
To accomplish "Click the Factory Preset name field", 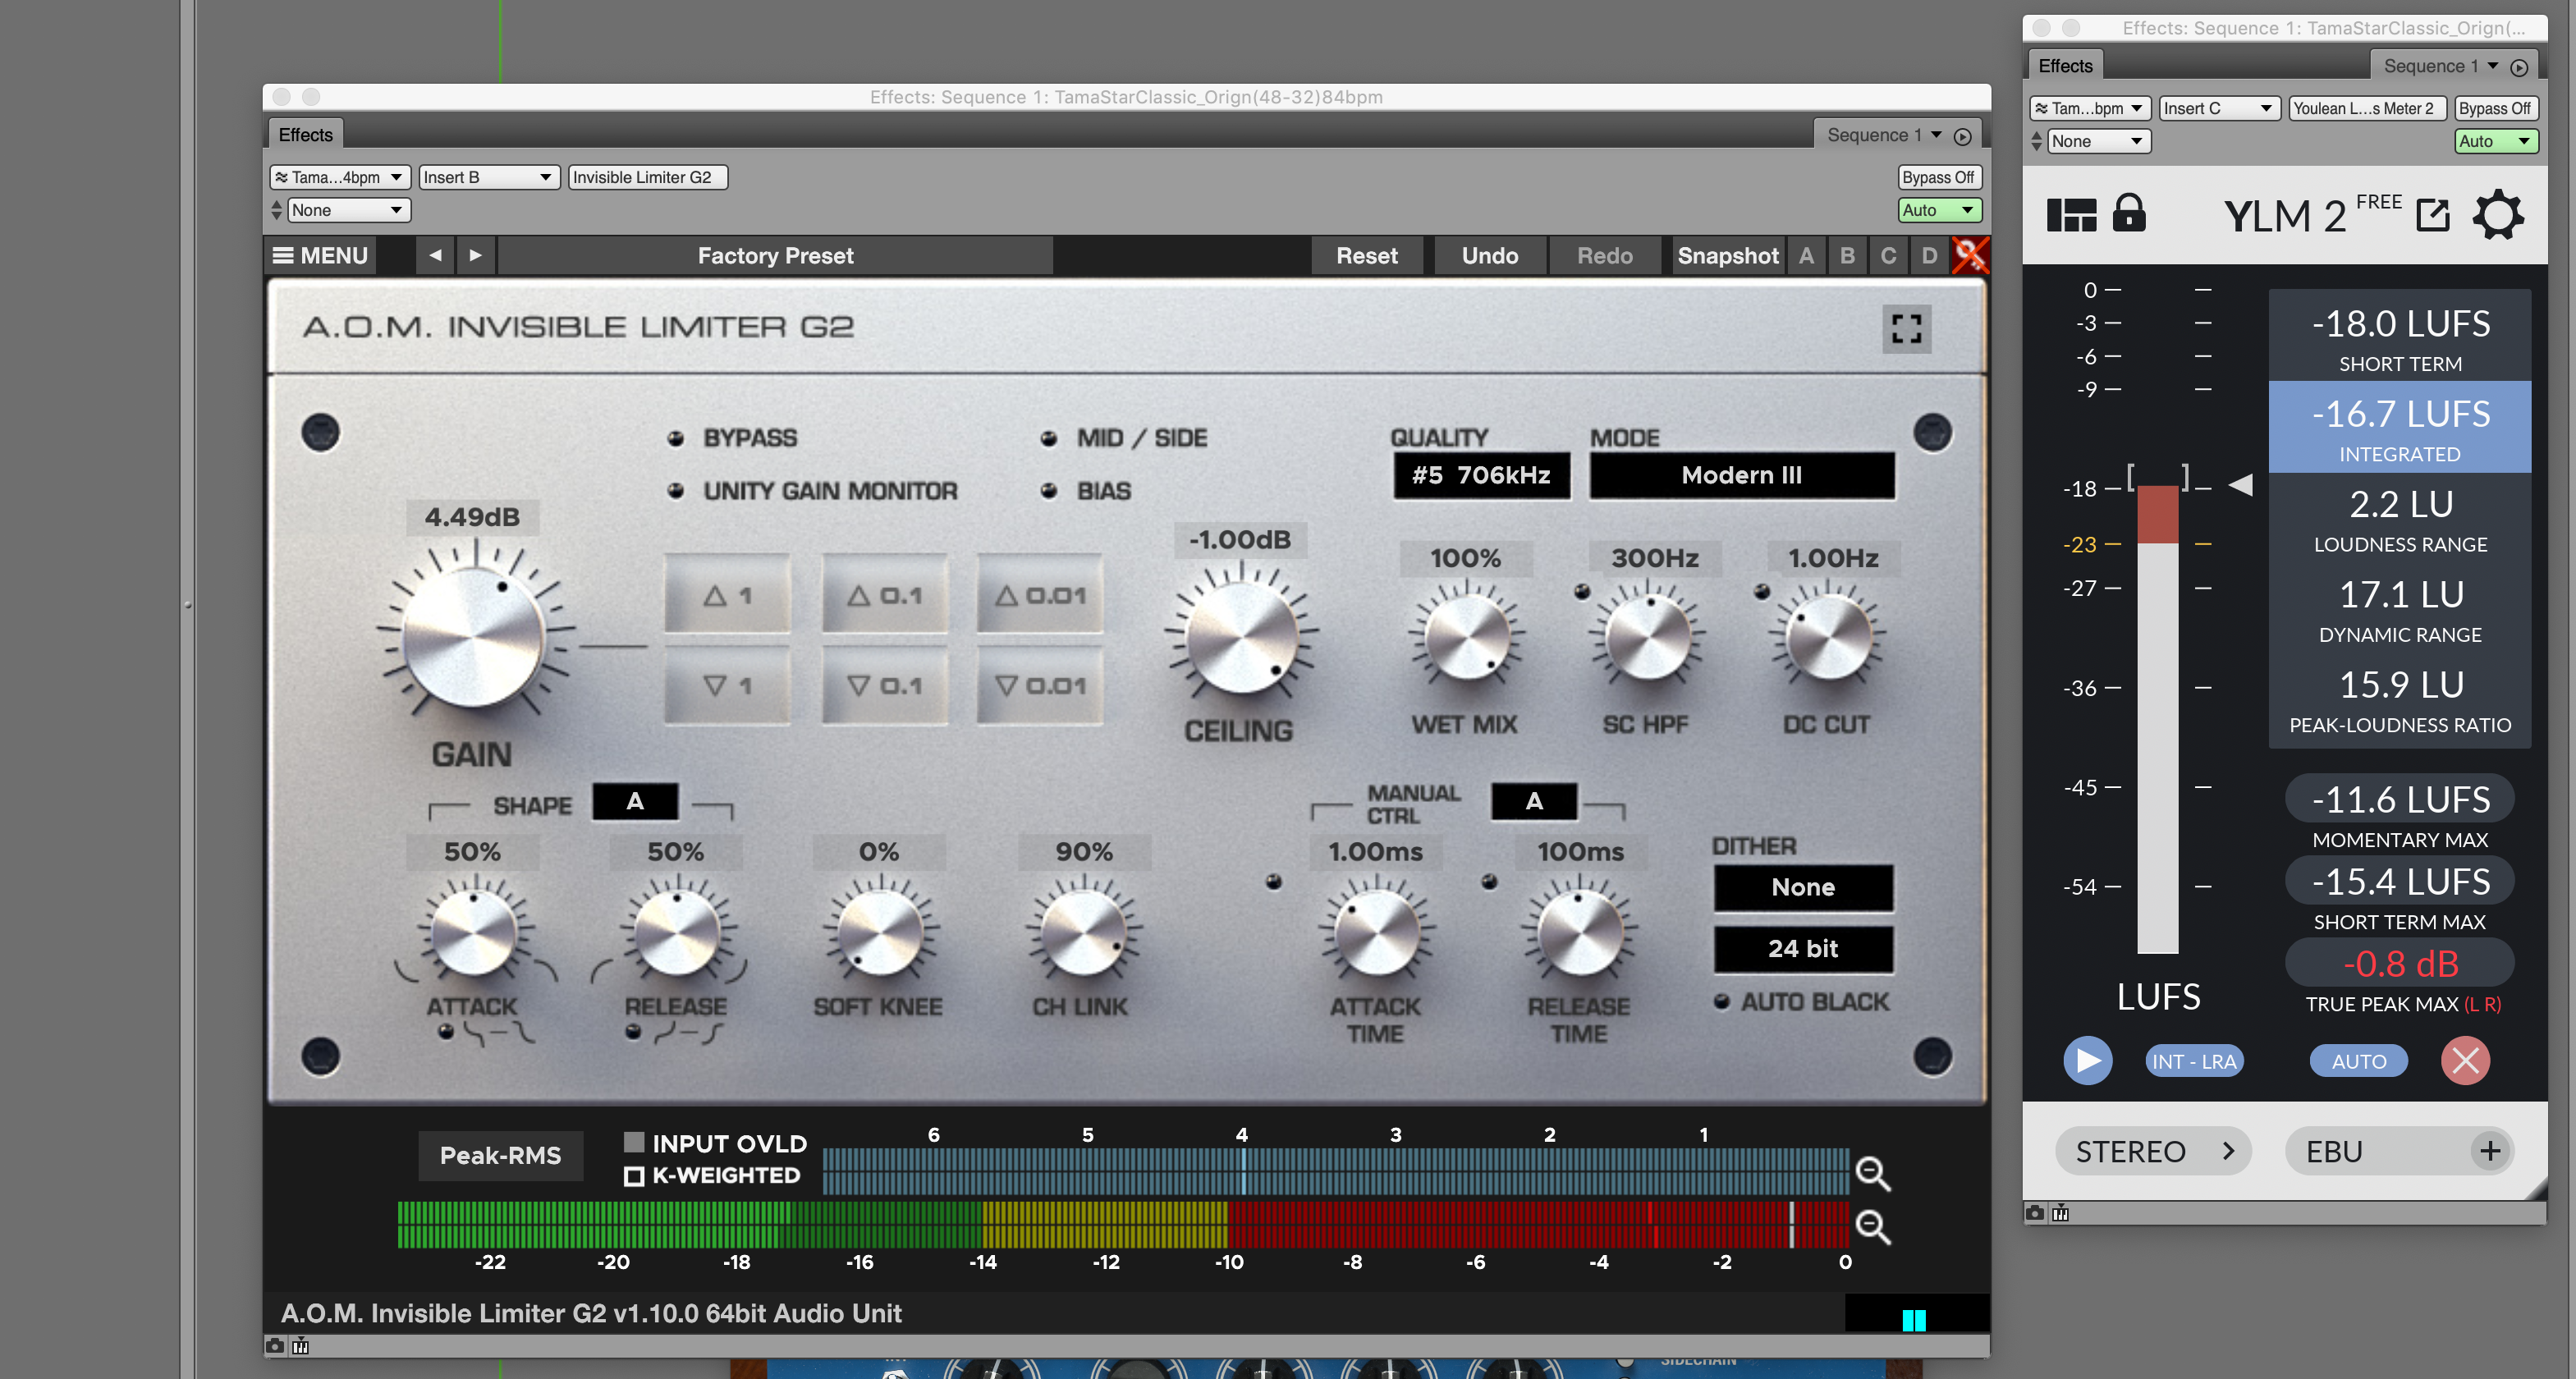I will point(775,256).
